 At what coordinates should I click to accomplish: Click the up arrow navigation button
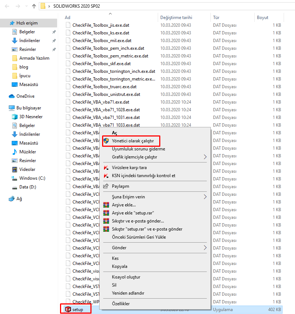pyautogui.click(x=34, y=6)
